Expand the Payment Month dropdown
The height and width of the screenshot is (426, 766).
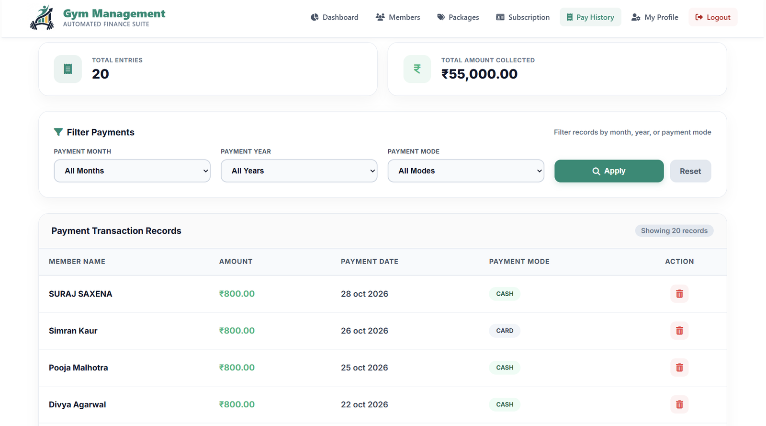[132, 171]
